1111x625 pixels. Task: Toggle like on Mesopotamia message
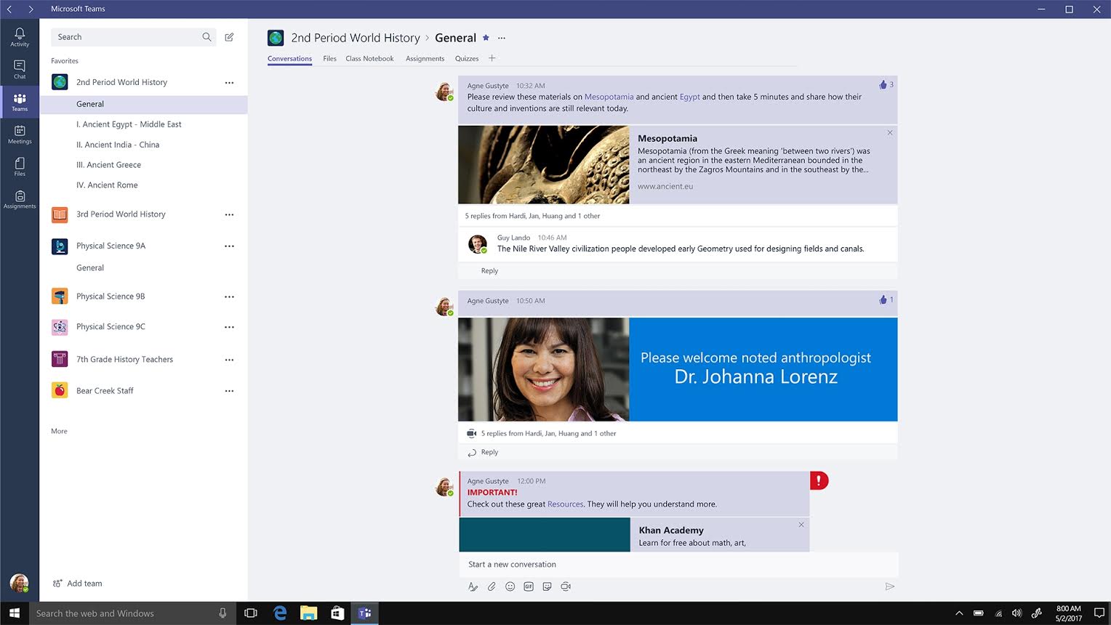(x=883, y=85)
